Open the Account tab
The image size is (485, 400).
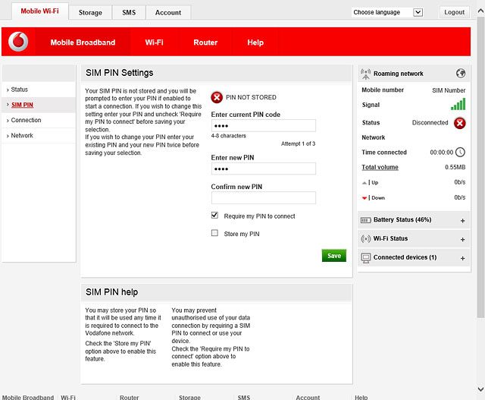[168, 13]
